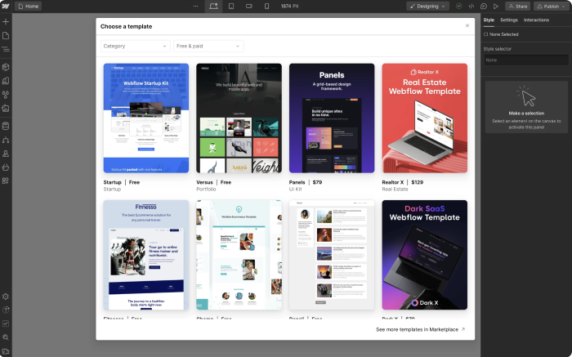Open the three-dots breakpoint menu
Viewport: 572px width, 357px height.
click(x=196, y=7)
